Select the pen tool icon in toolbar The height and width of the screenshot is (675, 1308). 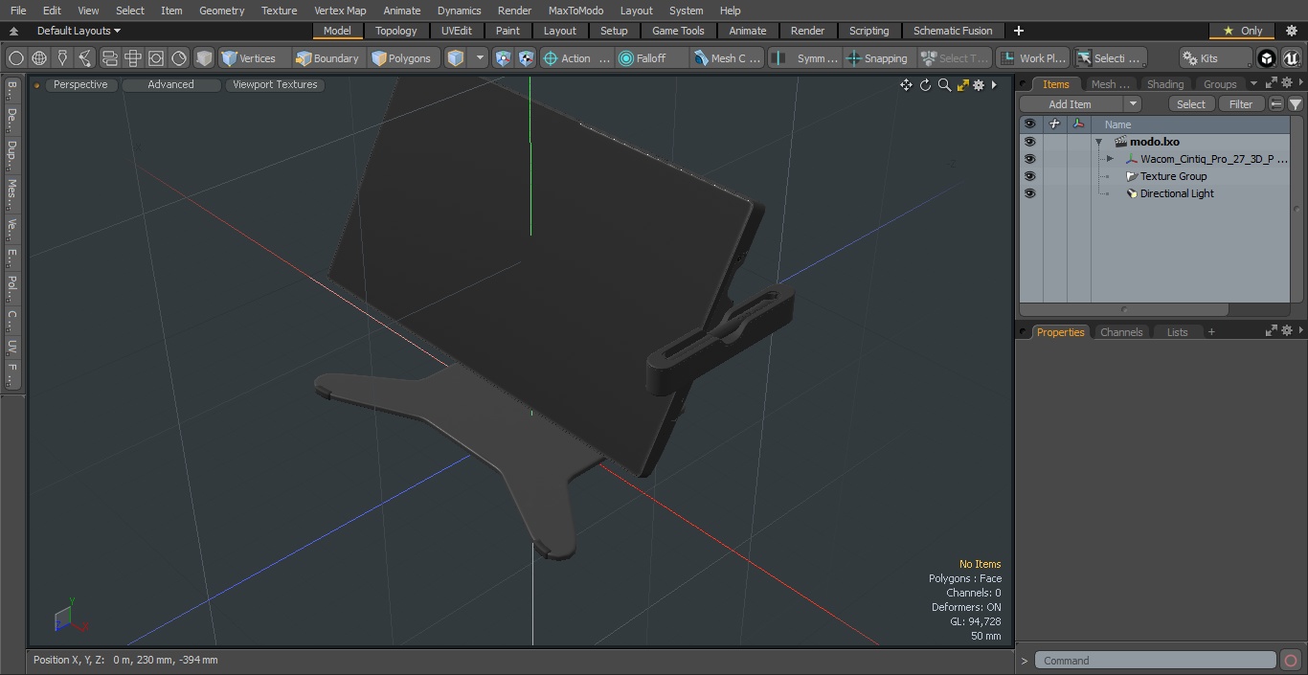62,58
